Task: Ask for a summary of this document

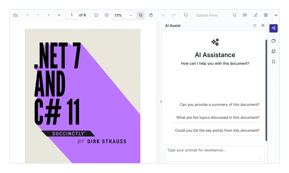Action: pos(219,105)
